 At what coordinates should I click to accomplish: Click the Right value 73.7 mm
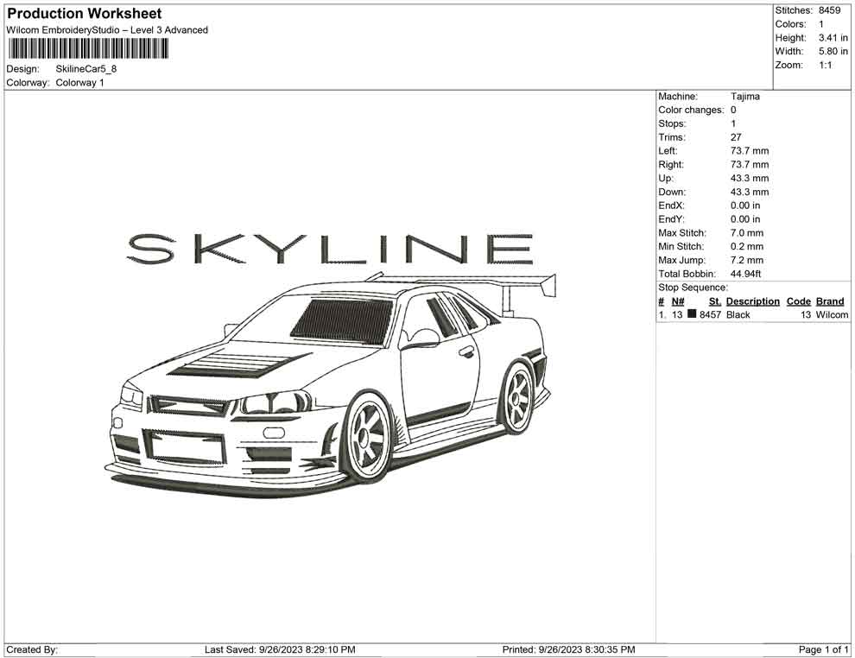point(750,165)
